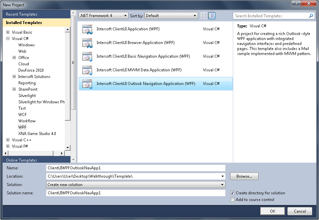Click the template tree scroll-up arrow
This screenshot has height=220, width=319.
(67, 30)
